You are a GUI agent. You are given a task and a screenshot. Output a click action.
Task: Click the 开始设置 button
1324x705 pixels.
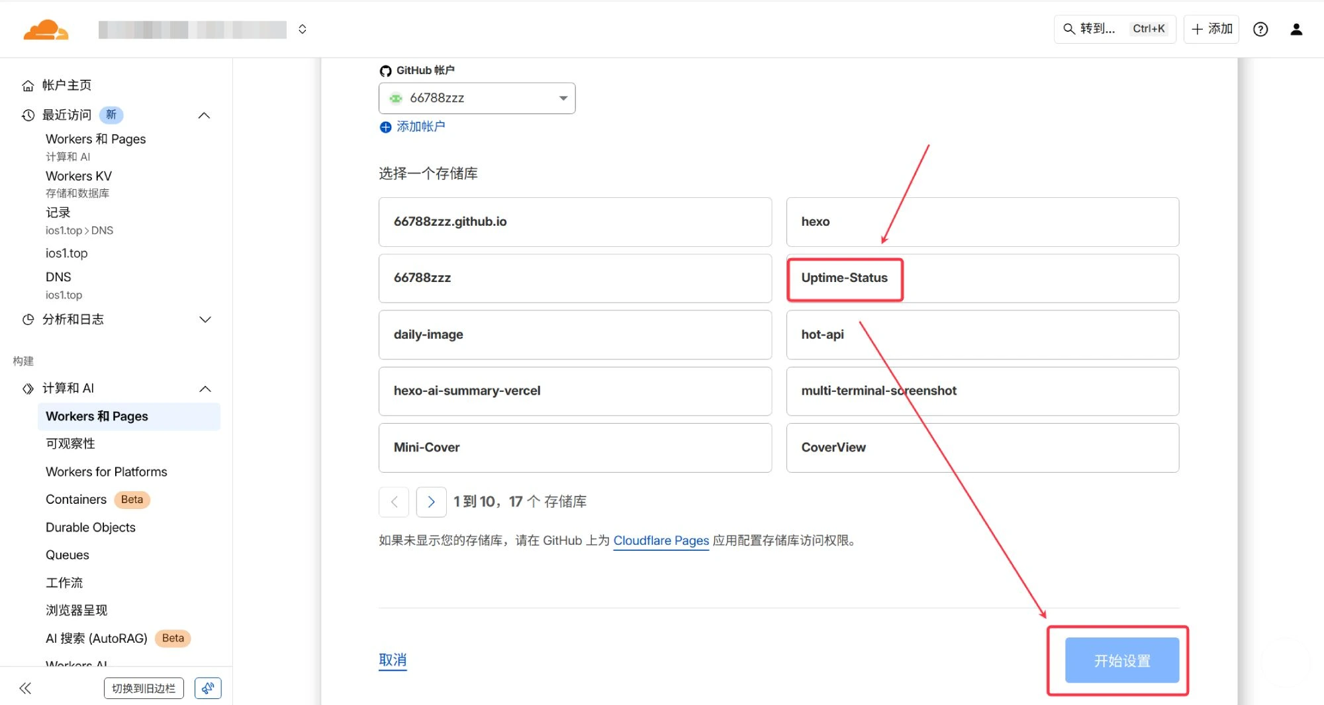point(1121,660)
